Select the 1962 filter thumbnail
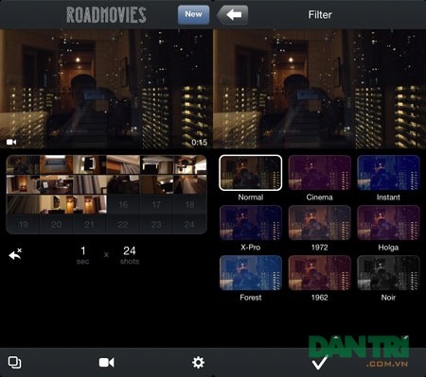The width and height of the screenshot is (426, 377). (319, 273)
